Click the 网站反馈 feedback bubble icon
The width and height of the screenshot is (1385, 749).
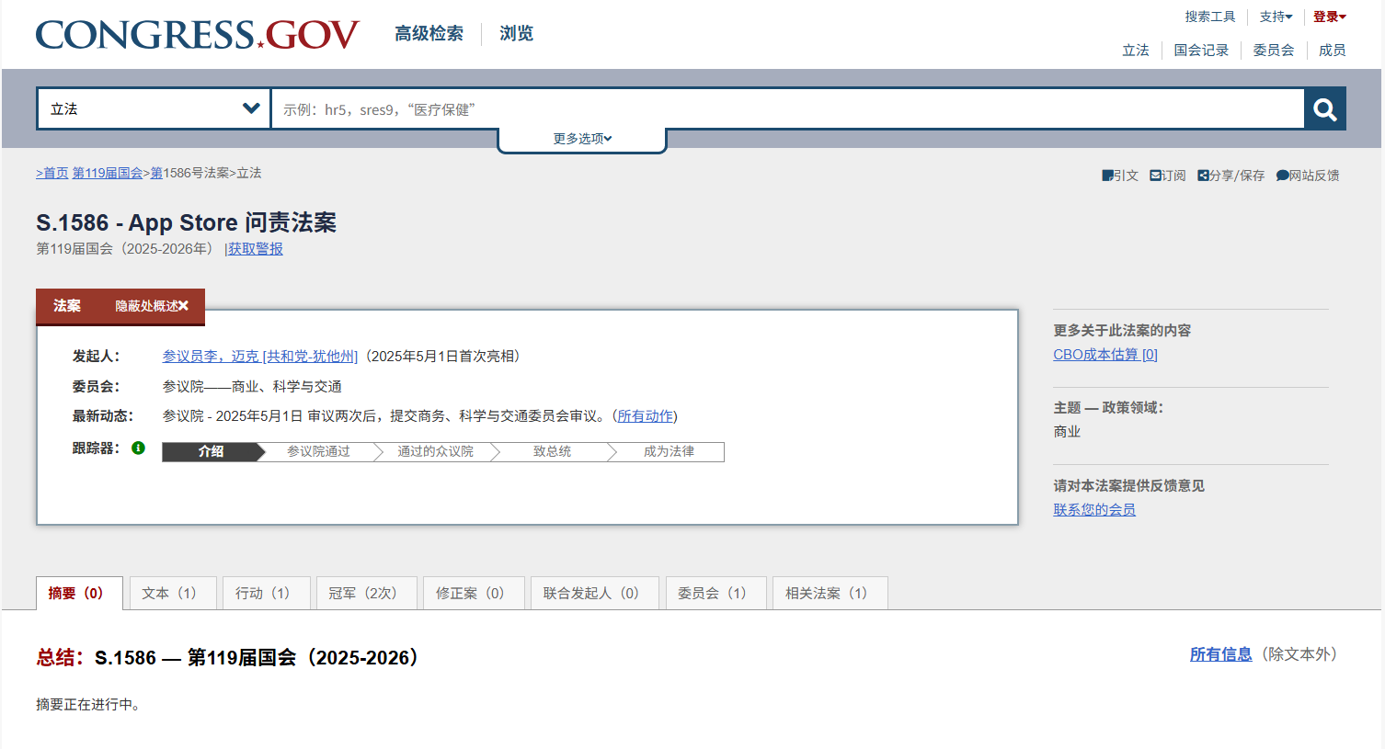click(x=1282, y=176)
